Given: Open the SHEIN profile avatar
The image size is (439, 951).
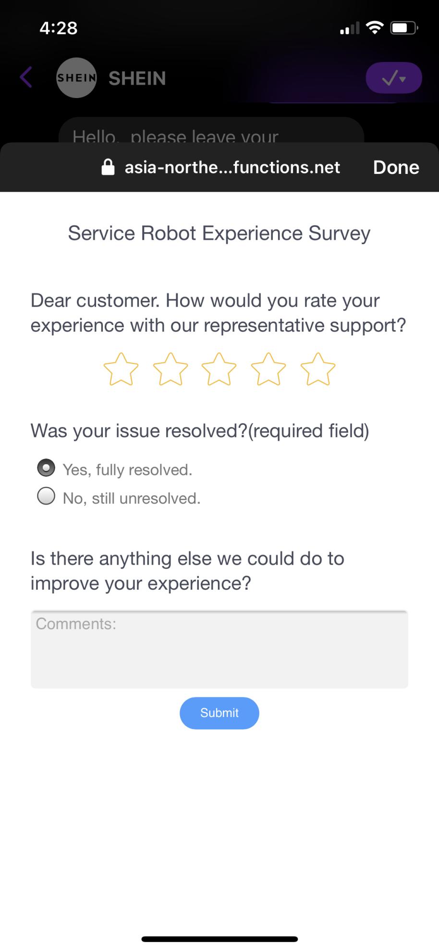Looking at the screenshot, I should point(76,78).
